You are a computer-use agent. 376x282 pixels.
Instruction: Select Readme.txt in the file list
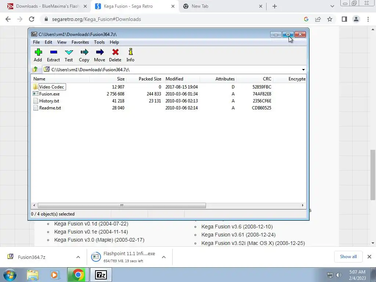(x=50, y=108)
